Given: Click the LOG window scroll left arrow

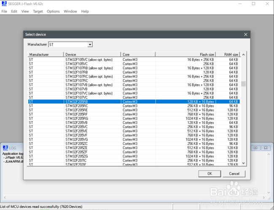Looking at the screenshot, I should click(x=5, y=197).
